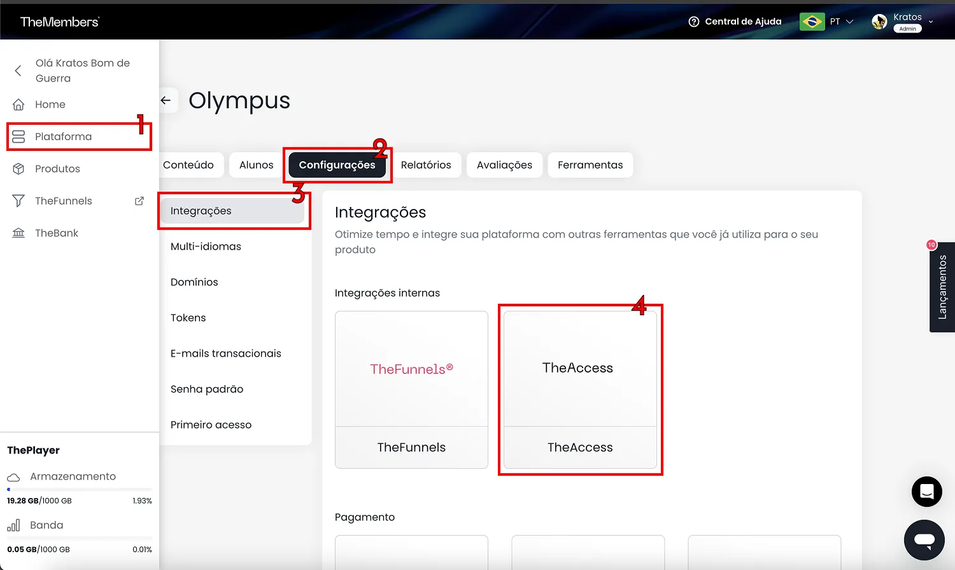Open the TheAccess integration card

(x=580, y=390)
